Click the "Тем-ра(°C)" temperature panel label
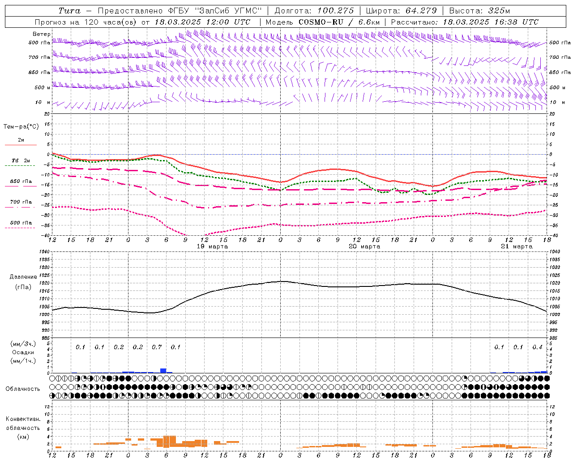573x459 pixels. point(21,126)
